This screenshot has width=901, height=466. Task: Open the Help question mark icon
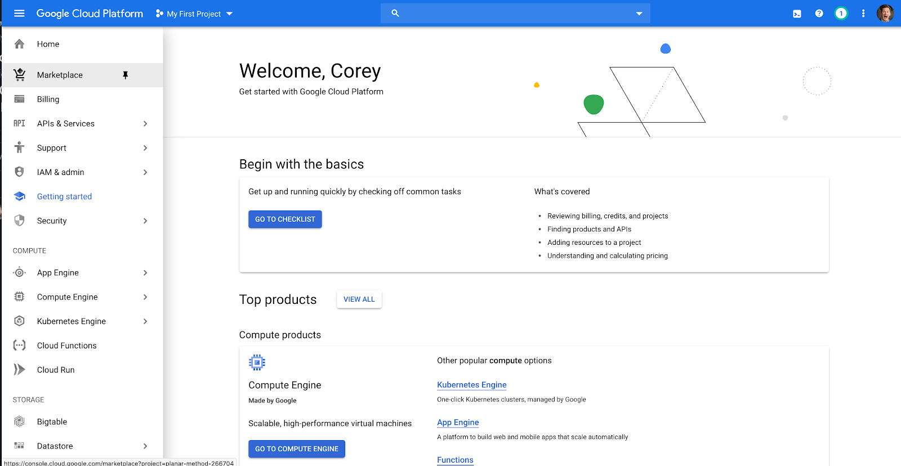click(x=819, y=14)
